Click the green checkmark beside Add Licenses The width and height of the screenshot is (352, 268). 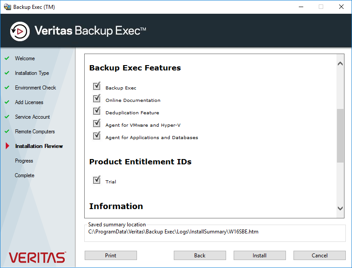(x=7, y=102)
